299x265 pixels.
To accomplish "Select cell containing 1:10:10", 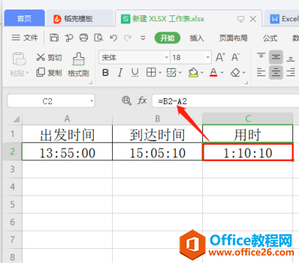I will [248, 152].
